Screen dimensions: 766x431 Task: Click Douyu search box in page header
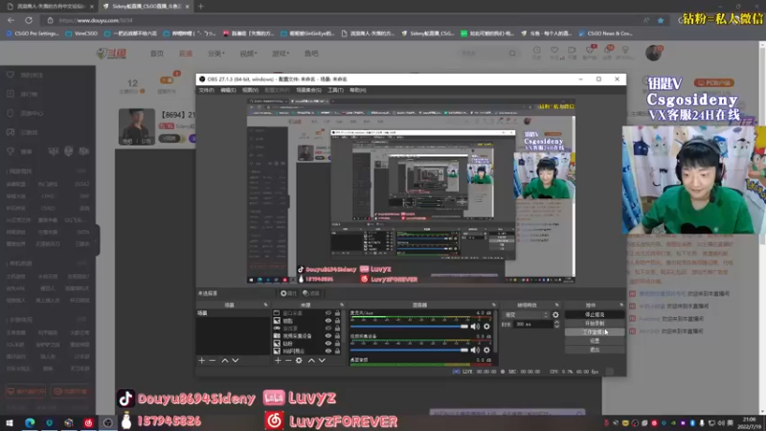[x=484, y=54]
